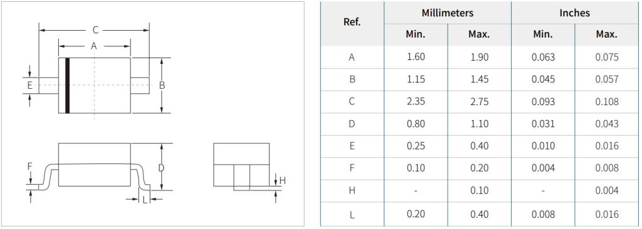Select the value 1.60 in row A
The height and width of the screenshot is (229, 642).
(416, 57)
